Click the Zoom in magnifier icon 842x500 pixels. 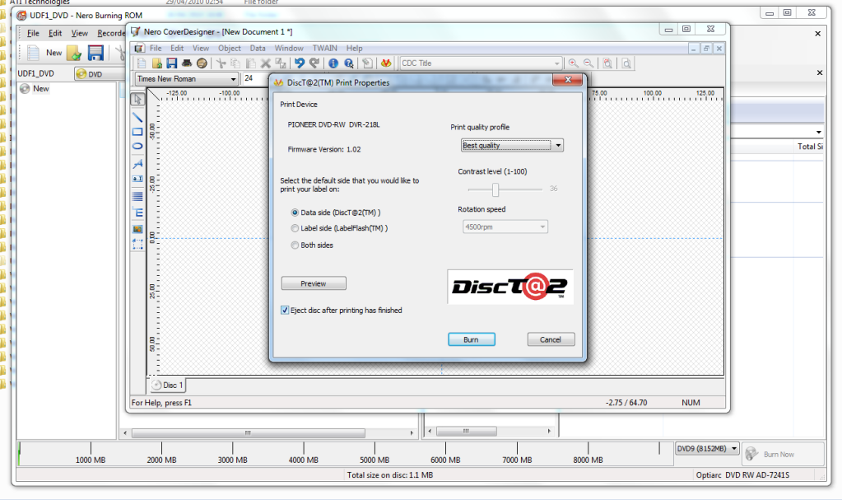(574, 63)
